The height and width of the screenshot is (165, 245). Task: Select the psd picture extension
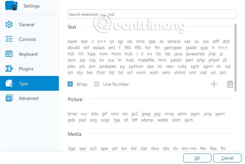[82, 120]
